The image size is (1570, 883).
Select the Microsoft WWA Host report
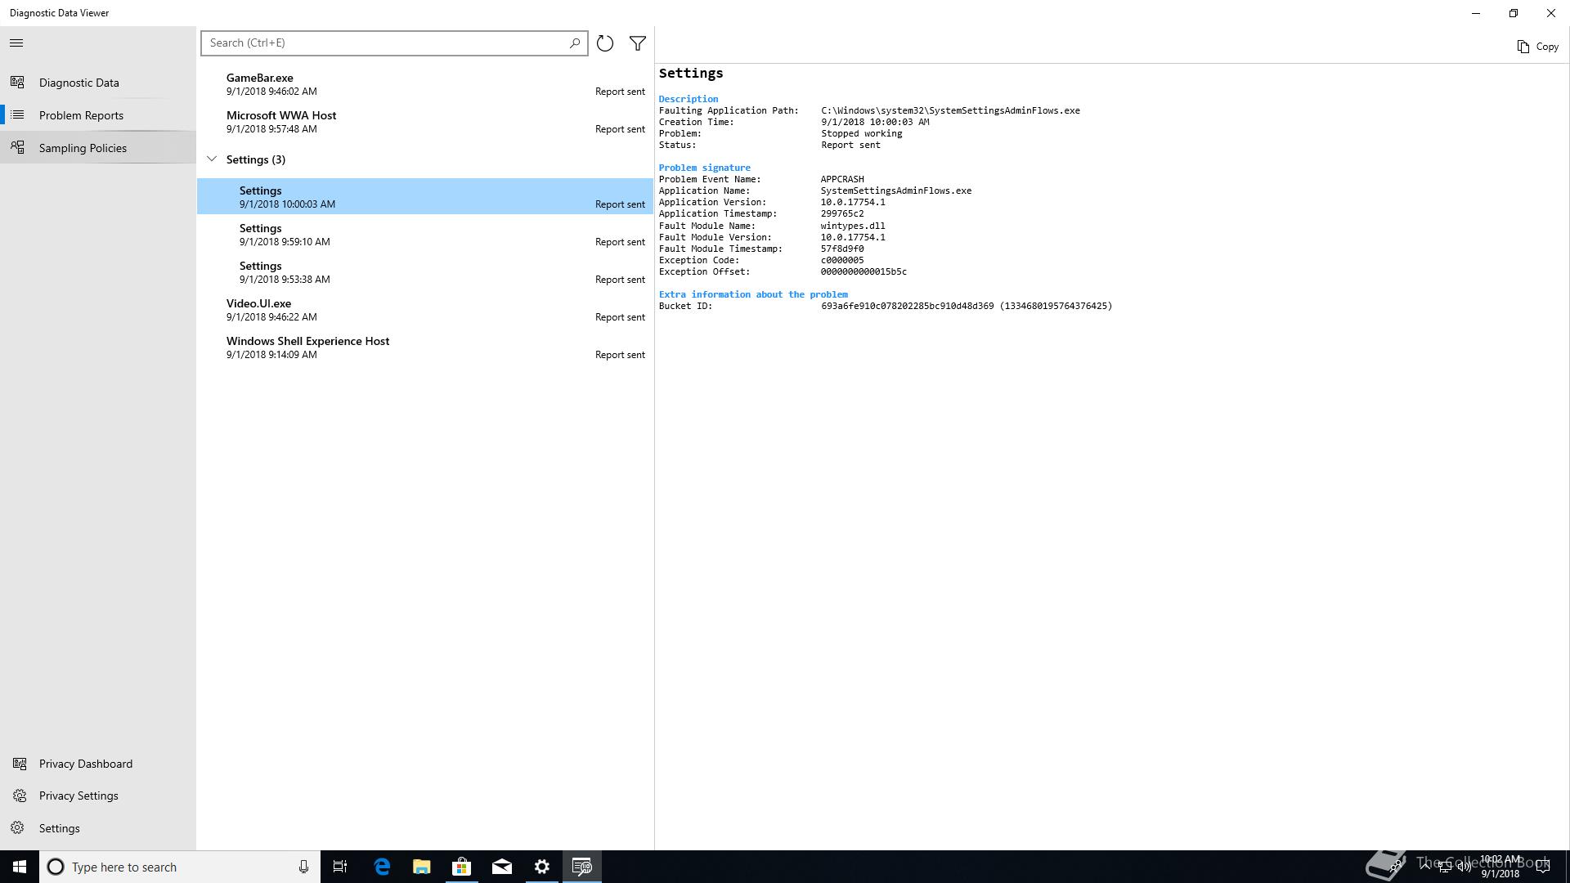click(x=425, y=122)
